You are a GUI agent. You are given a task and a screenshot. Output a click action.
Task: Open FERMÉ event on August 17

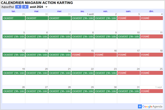click(129, 55)
